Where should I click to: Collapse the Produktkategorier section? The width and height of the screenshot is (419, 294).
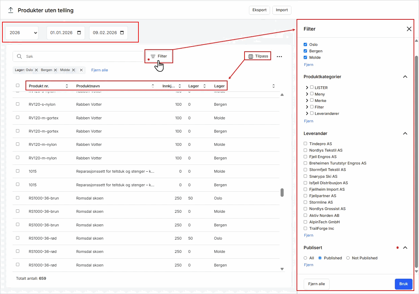point(405,77)
